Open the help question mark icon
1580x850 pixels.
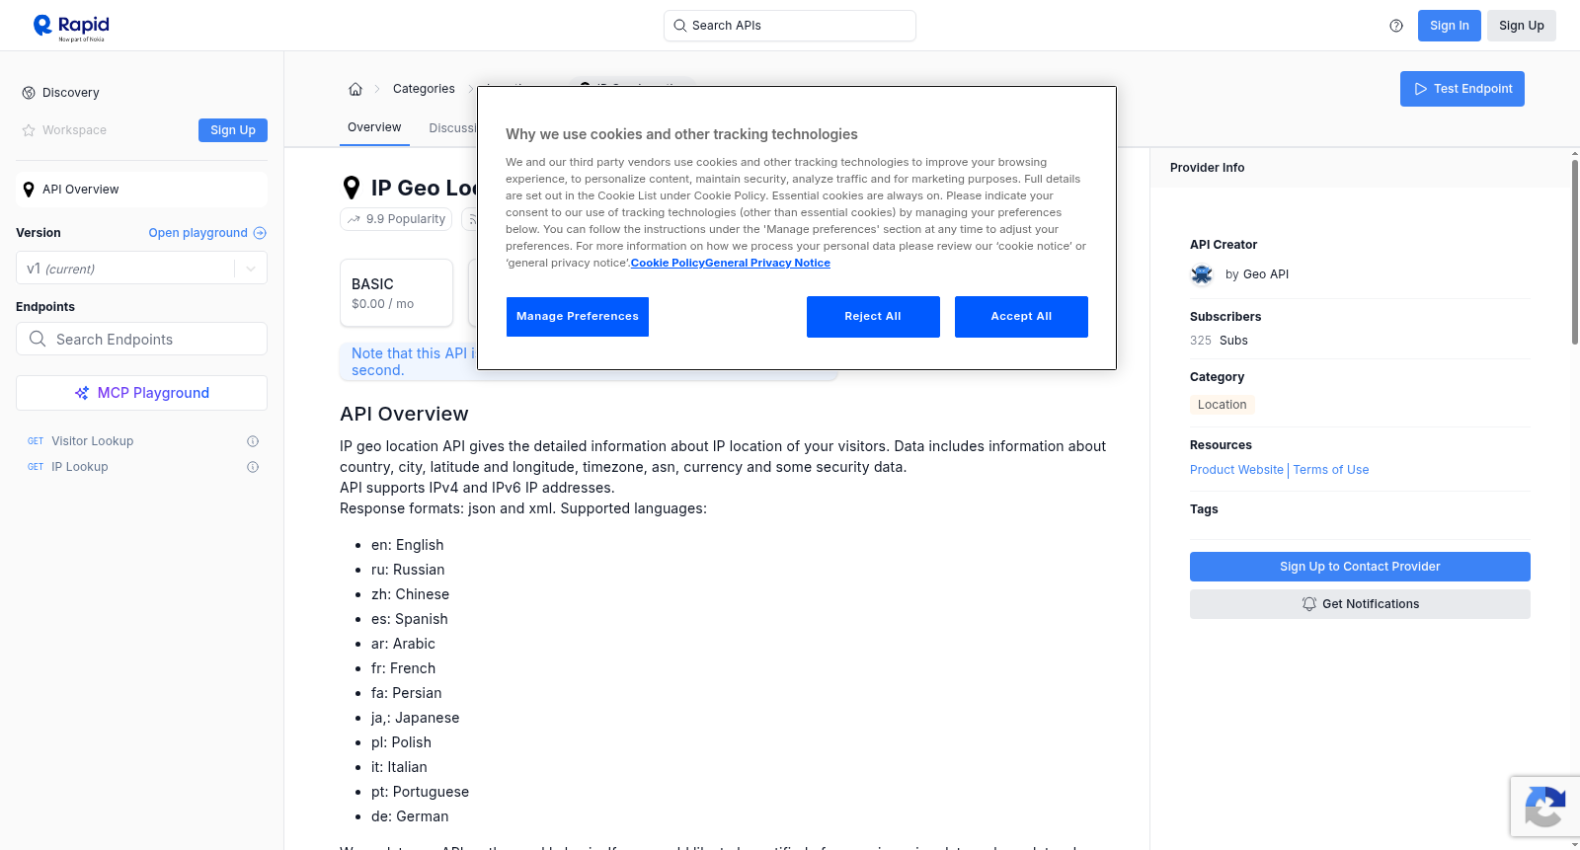coord(1396,26)
